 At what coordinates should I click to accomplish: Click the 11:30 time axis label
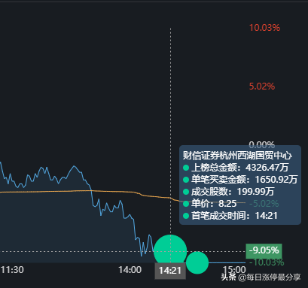tap(12, 270)
